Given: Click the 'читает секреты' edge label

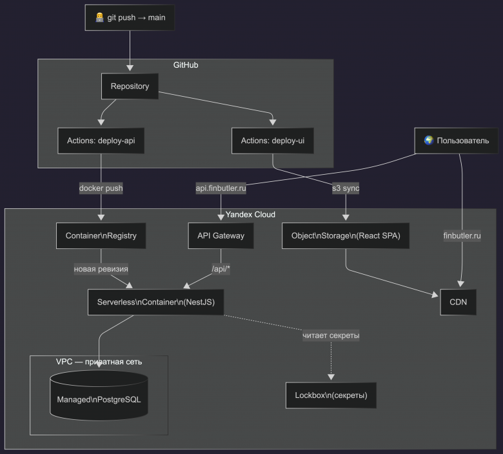Looking at the screenshot, I should tap(331, 335).
